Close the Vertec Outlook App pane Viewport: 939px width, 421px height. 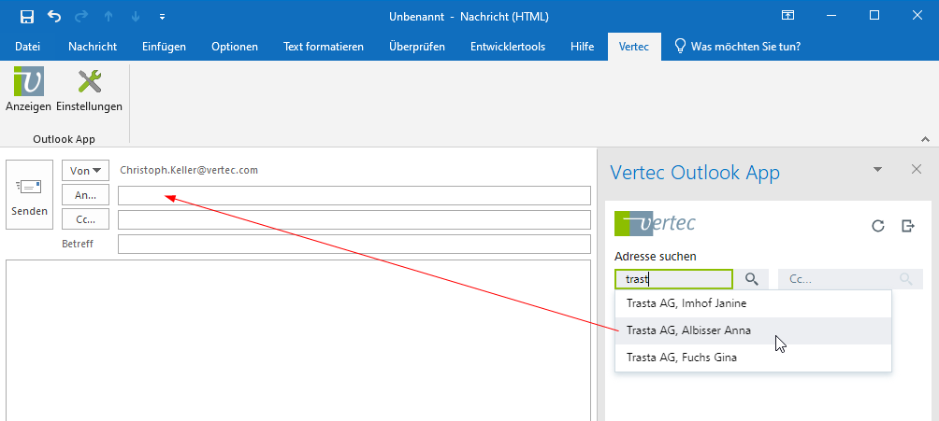[x=916, y=169]
